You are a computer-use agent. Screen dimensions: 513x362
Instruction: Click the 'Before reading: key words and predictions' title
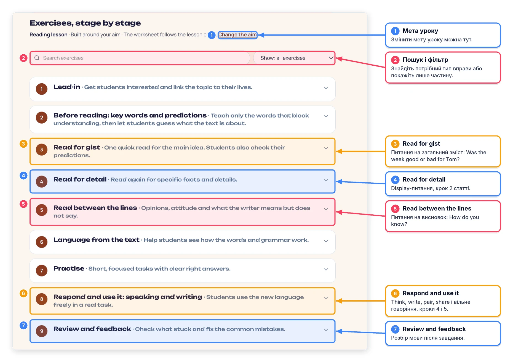point(130,115)
